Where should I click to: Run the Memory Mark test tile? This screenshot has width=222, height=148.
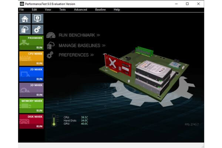pyautogui.click(x=31, y=106)
